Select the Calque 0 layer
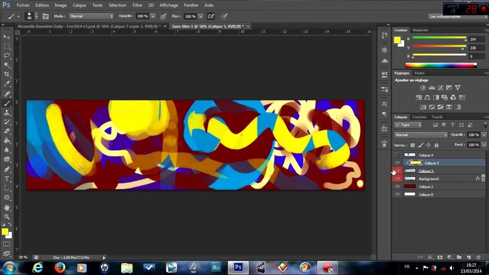This screenshot has height=275, width=489. tap(439, 194)
